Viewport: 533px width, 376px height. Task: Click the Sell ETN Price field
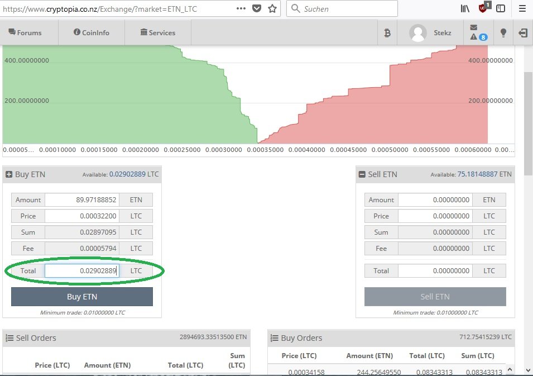[435, 216]
